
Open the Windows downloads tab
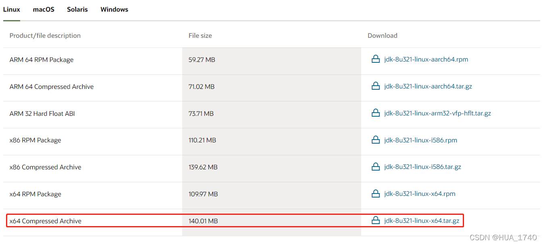point(114,10)
